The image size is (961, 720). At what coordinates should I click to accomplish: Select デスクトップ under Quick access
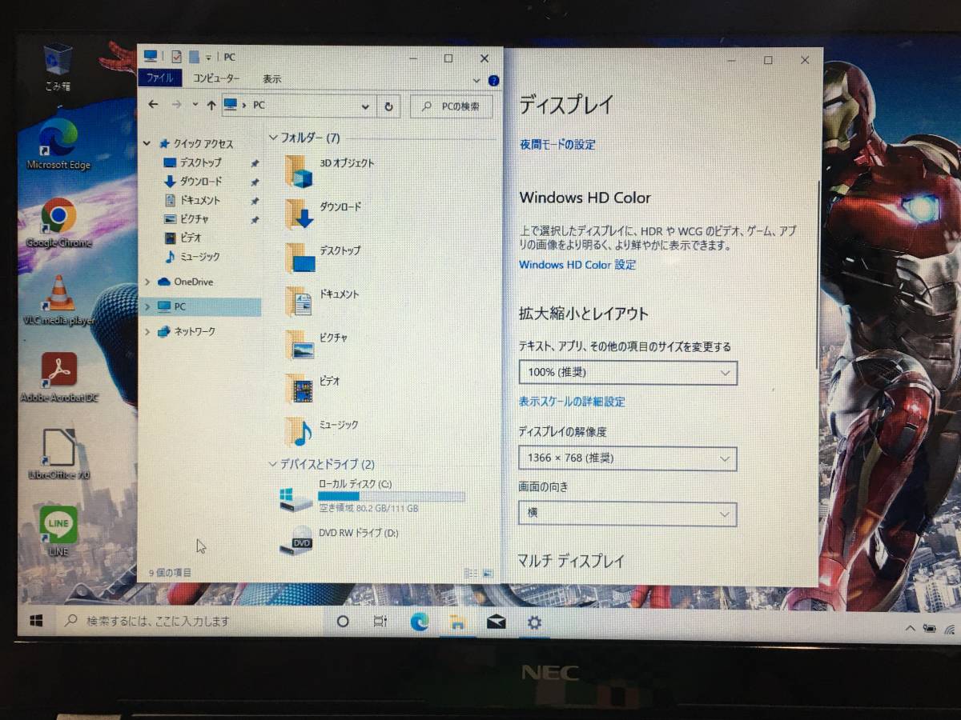pyautogui.click(x=200, y=162)
